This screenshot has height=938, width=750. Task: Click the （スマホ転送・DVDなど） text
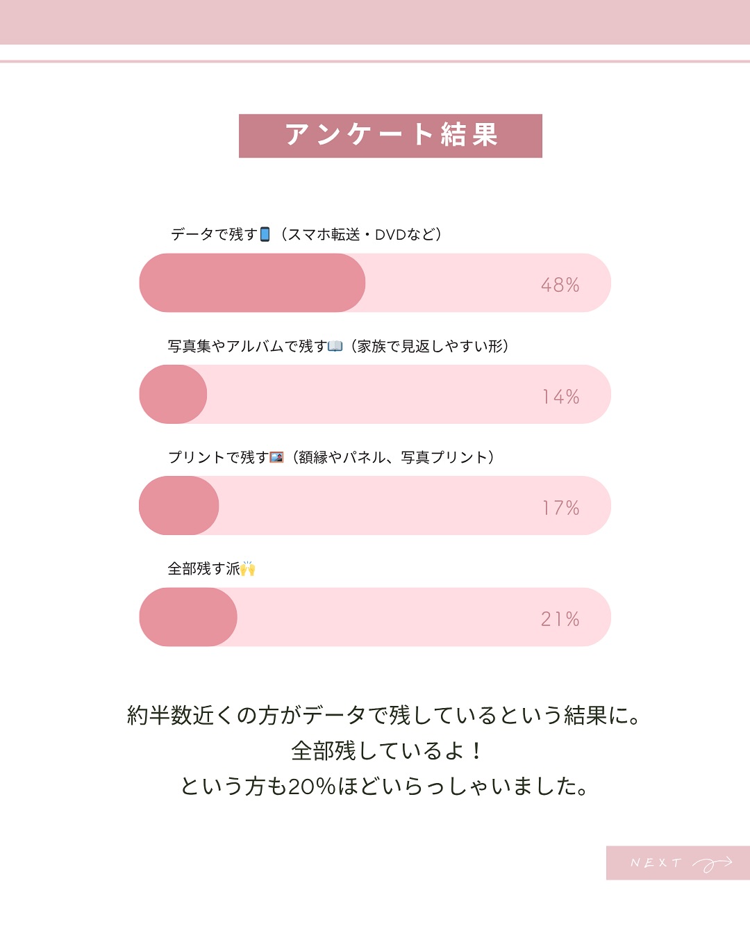[360, 235]
